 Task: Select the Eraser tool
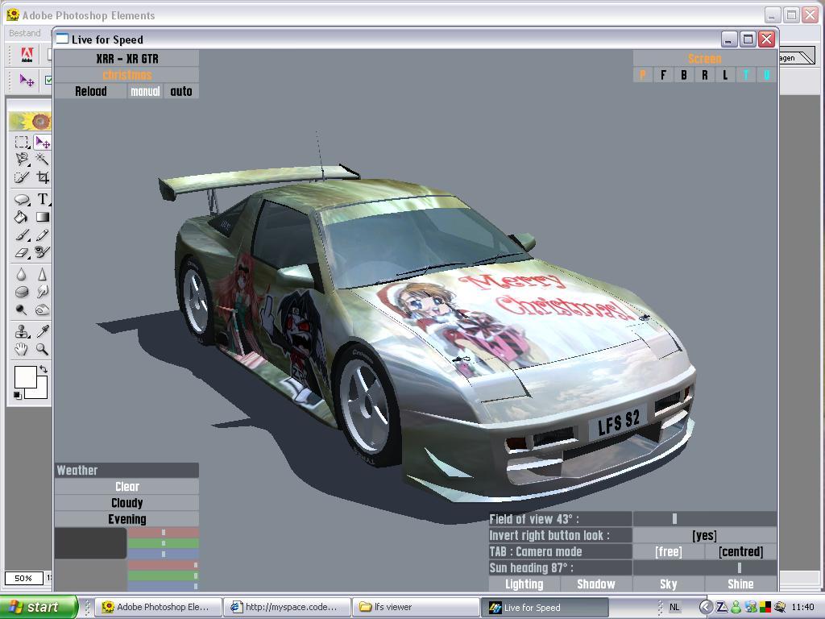click(21, 252)
